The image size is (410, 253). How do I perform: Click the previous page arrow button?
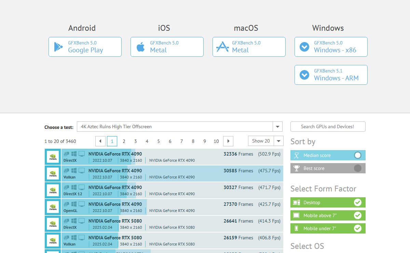pos(100,141)
